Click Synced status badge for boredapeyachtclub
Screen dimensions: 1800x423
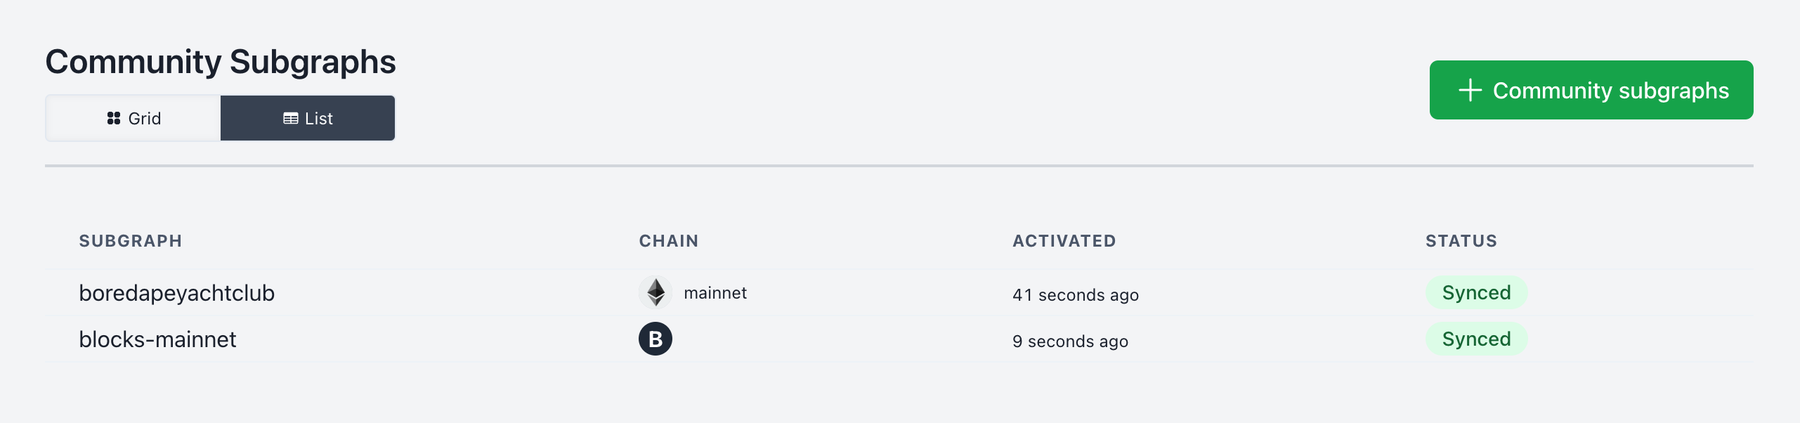click(x=1476, y=293)
